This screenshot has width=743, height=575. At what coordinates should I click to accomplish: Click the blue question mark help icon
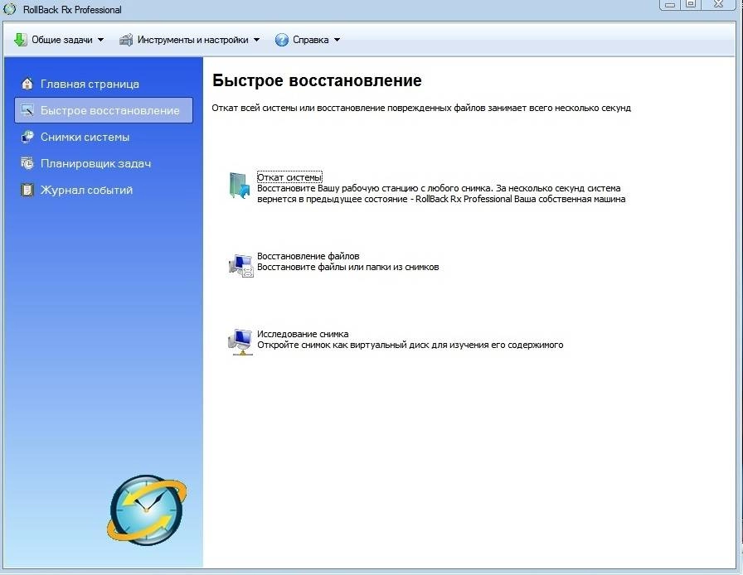click(281, 40)
